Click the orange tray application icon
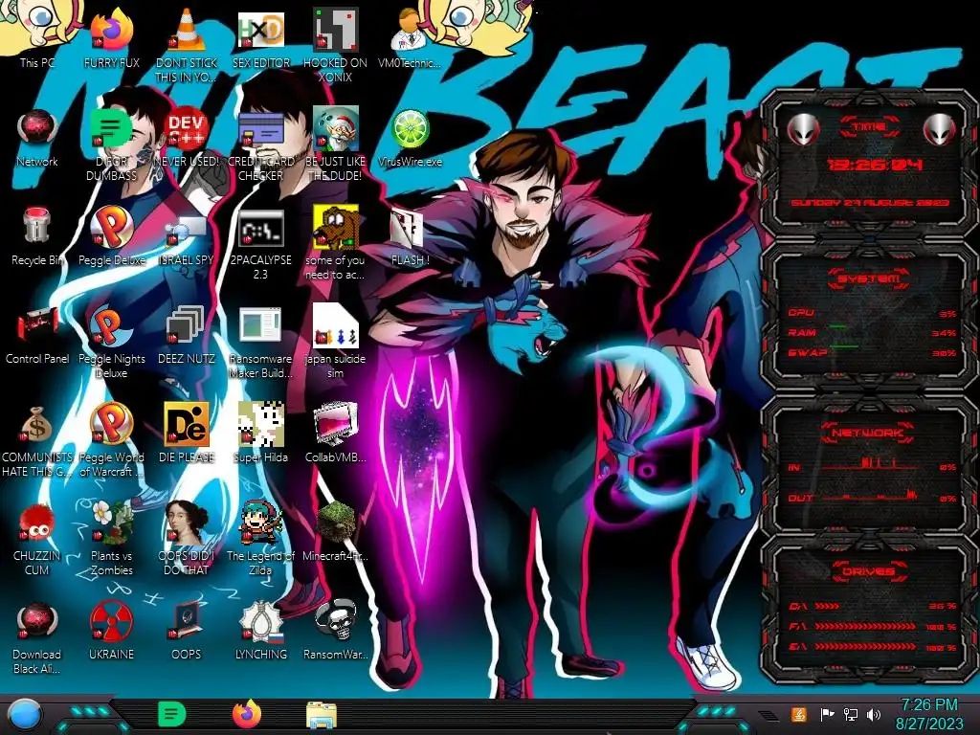980x735 pixels. point(798,714)
